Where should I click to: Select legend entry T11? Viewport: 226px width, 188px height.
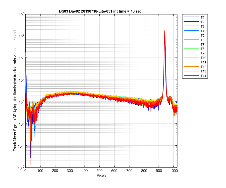pyautogui.click(x=195, y=62)
